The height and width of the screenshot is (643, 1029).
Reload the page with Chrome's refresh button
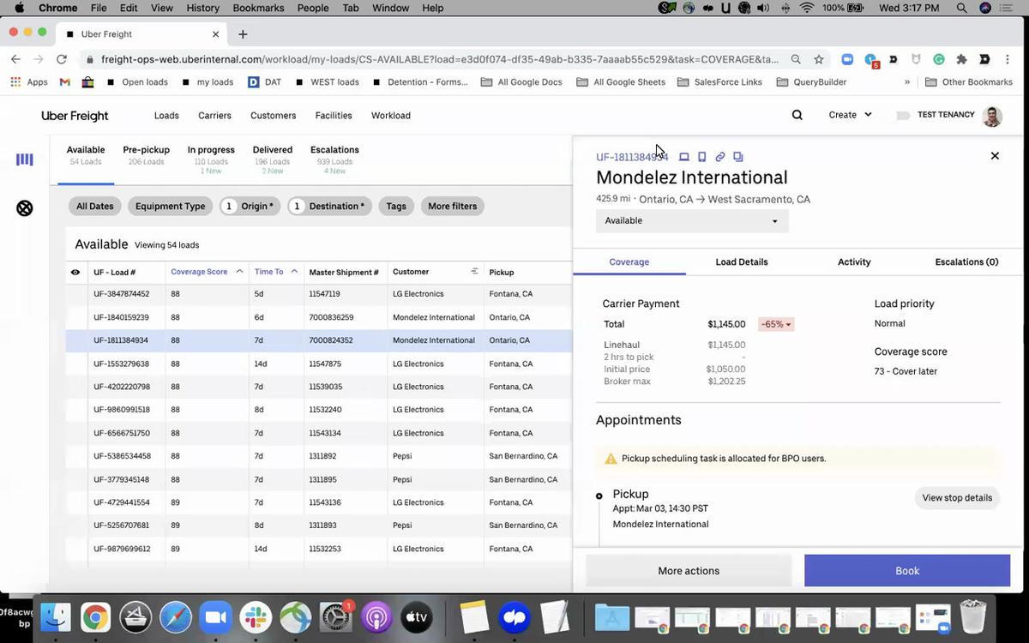point(61,59)
